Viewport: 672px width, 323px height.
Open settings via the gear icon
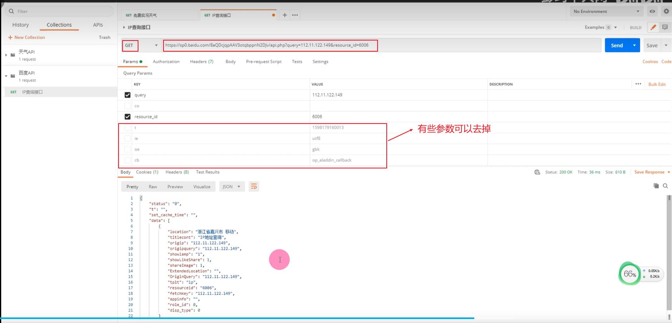tap(666, 12)
